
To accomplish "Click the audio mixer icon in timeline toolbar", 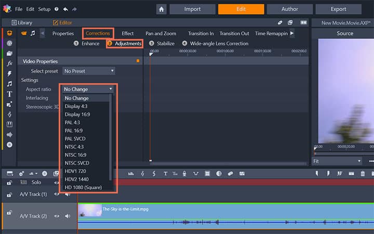I will point(131,174).
